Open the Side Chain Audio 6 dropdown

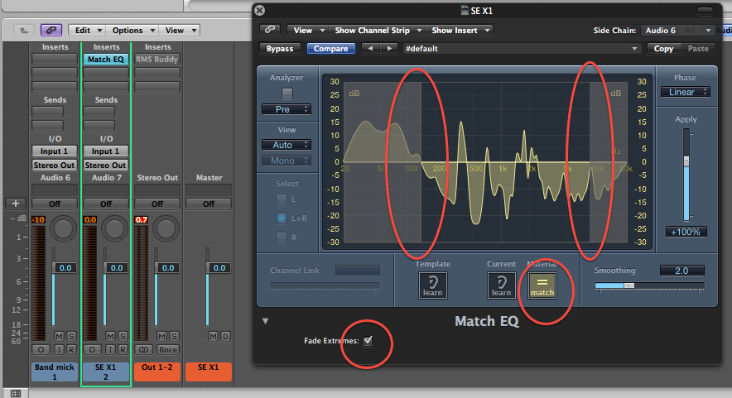(678, 31)
